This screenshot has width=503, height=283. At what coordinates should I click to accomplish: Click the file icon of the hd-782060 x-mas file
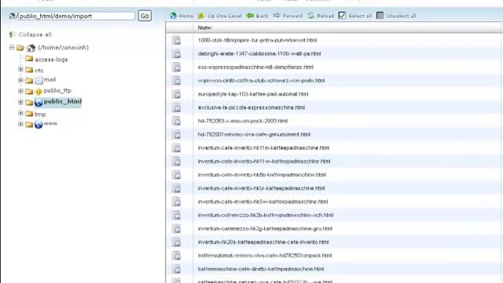click(x=176, y=121)
